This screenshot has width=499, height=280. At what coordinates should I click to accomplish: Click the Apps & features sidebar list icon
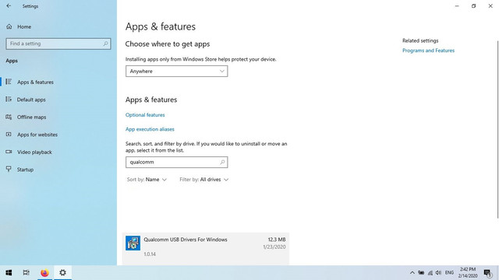(9, 82)
